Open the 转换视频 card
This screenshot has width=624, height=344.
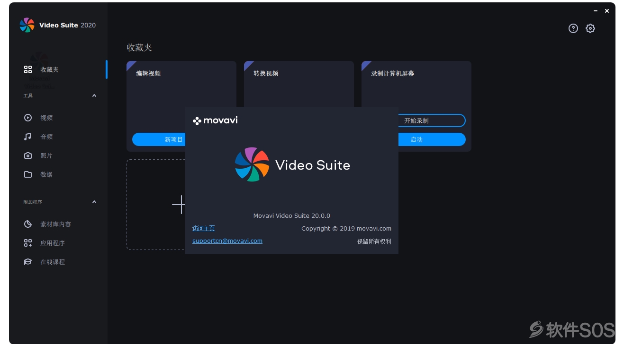(x=299, y=85)
